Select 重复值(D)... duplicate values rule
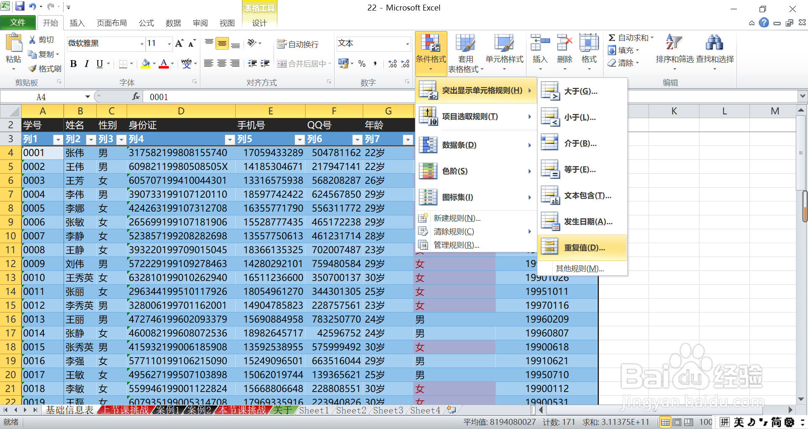The image size is (808, 429). click(x=582, y=248)
